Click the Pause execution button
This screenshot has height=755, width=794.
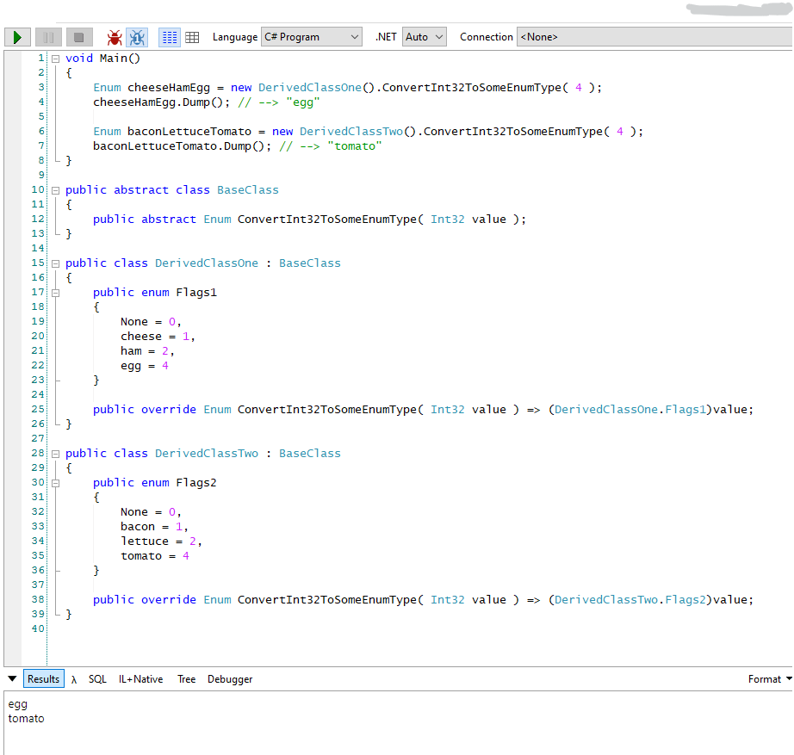coord(48,37)
